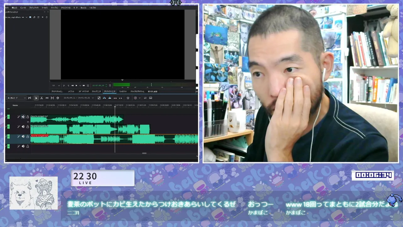Open monitor hamburger options menu
Image resolution: width=403 pixels, height=227 pixels.
point(110,85)
